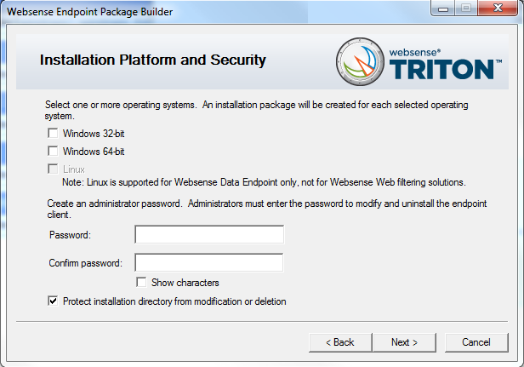Proceed with the Next button
Viewport: 524px width, 367px height.
click(404, 342)
